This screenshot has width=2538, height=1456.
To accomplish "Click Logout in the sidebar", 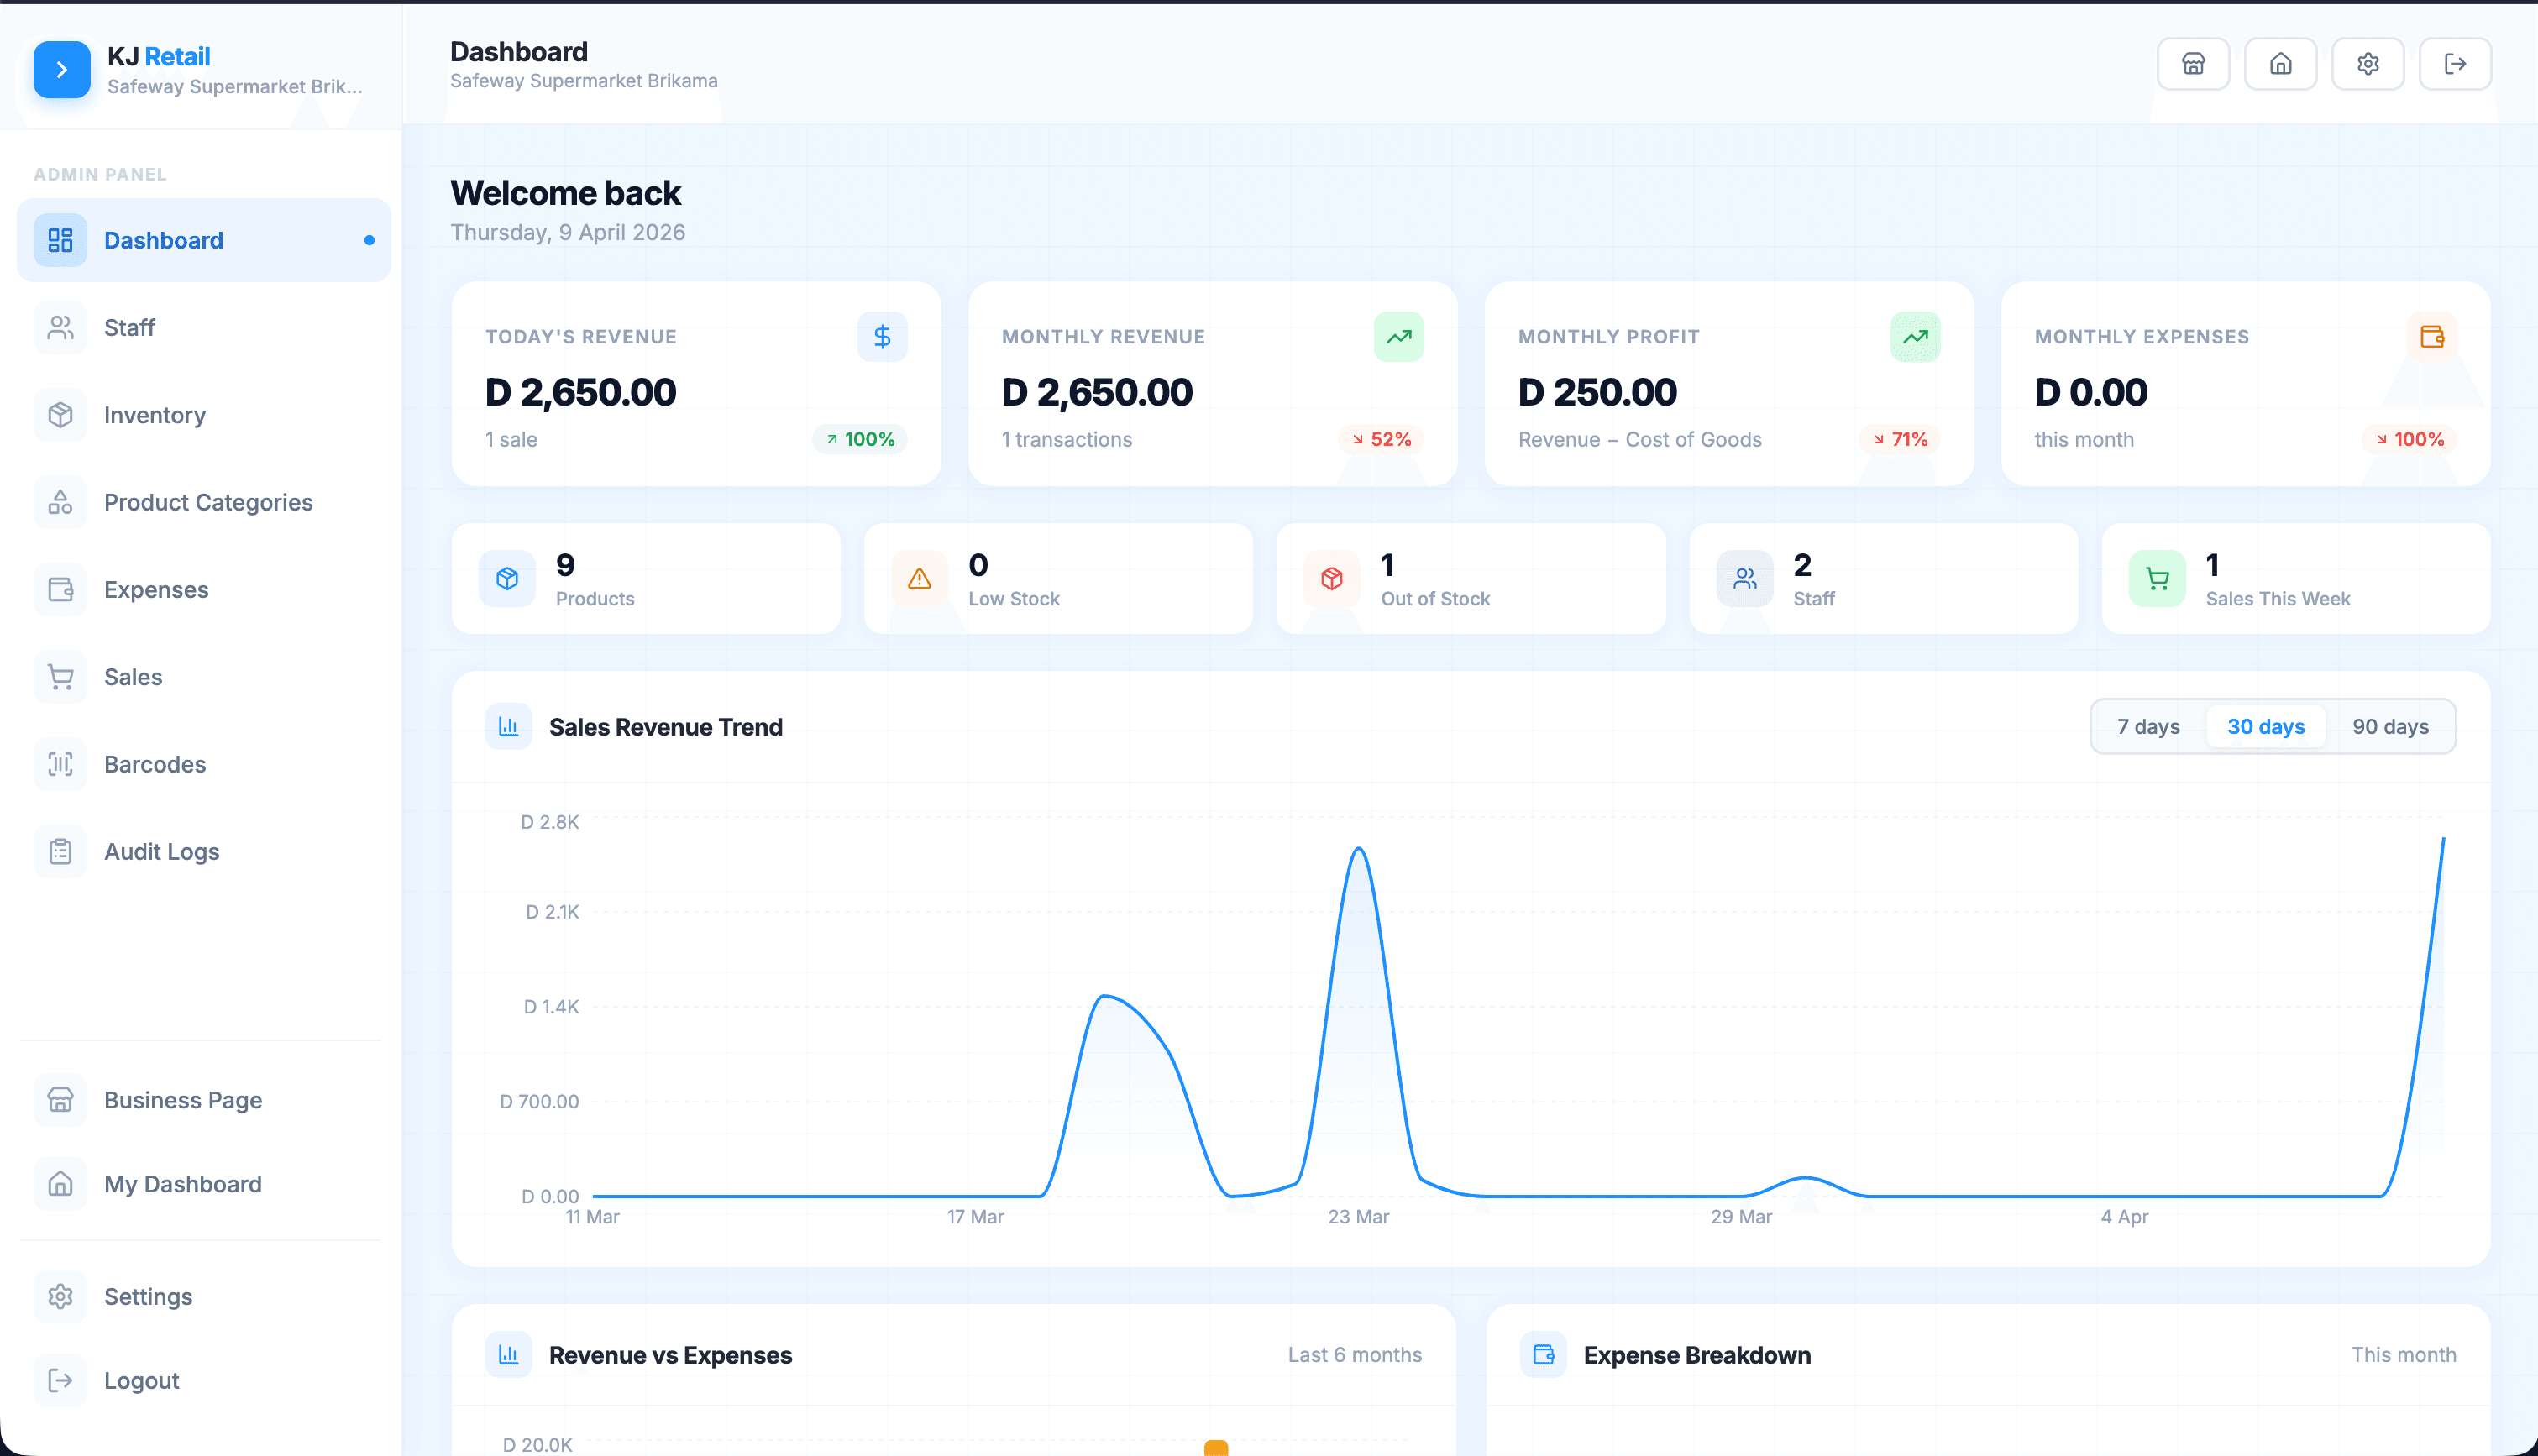I will coord(141,1380).
